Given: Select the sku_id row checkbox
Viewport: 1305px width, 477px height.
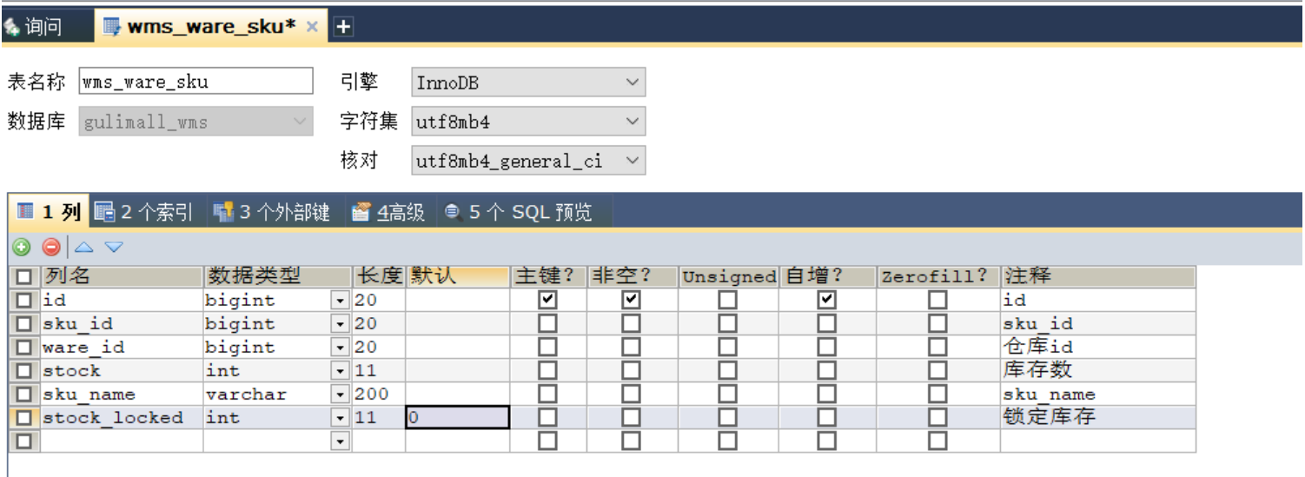Looking at the screenshot, I should pyautogui.click(x=24, y=324).
